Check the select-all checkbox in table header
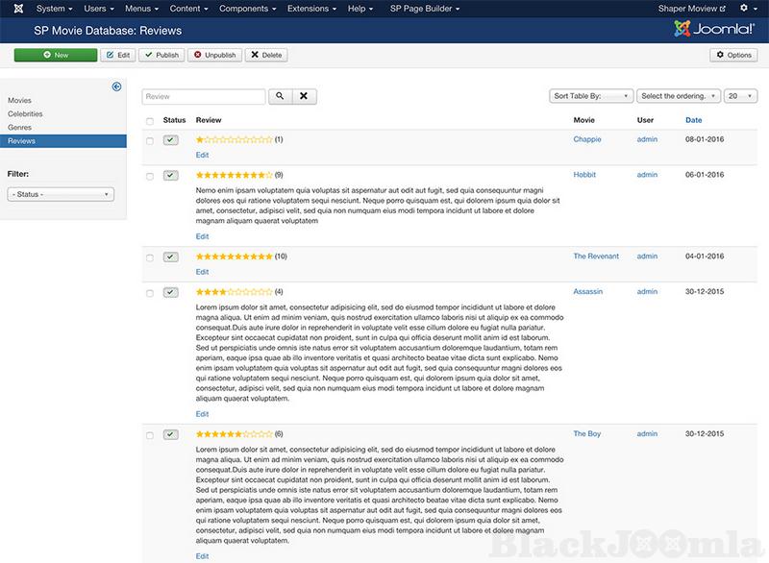Screen dimensions: 769x563 tap(149, 121)
